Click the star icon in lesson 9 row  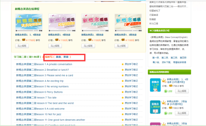(123, 109)
